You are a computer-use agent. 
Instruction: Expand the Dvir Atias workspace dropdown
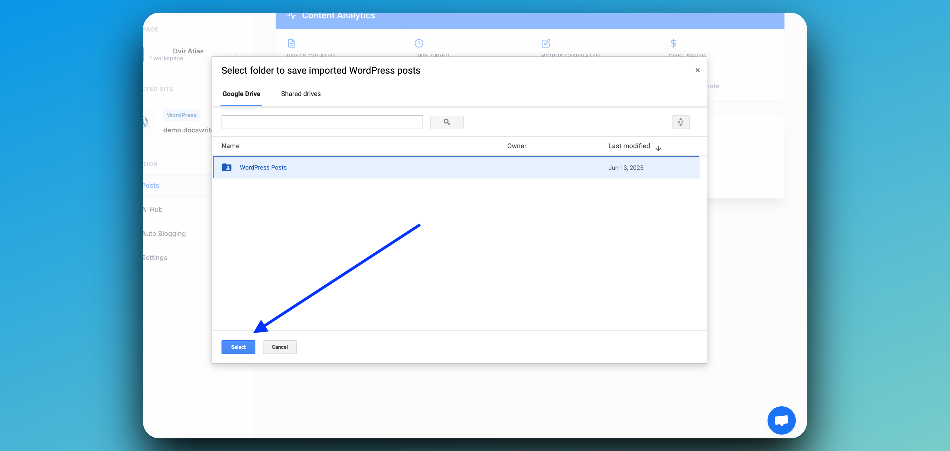pos(236,55)
